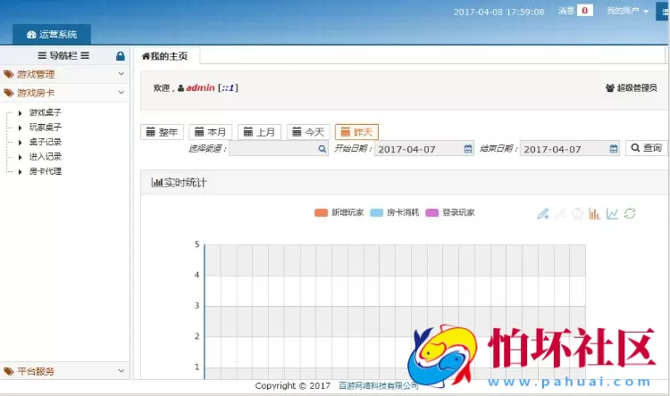Viewport: 670px width, 396px height.
Task: Switch chart to bar type icon
Action: point(594,213)
